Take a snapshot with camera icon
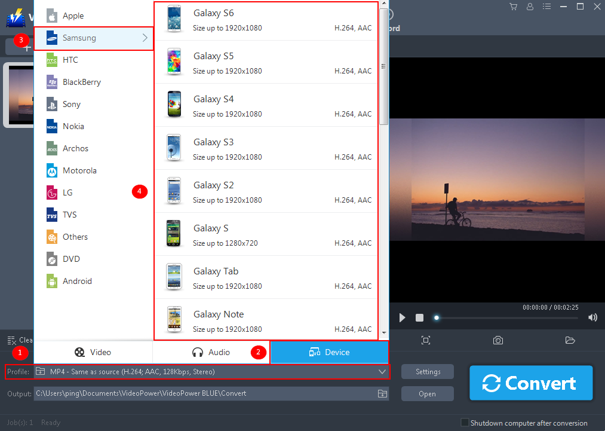 [497, 340]
